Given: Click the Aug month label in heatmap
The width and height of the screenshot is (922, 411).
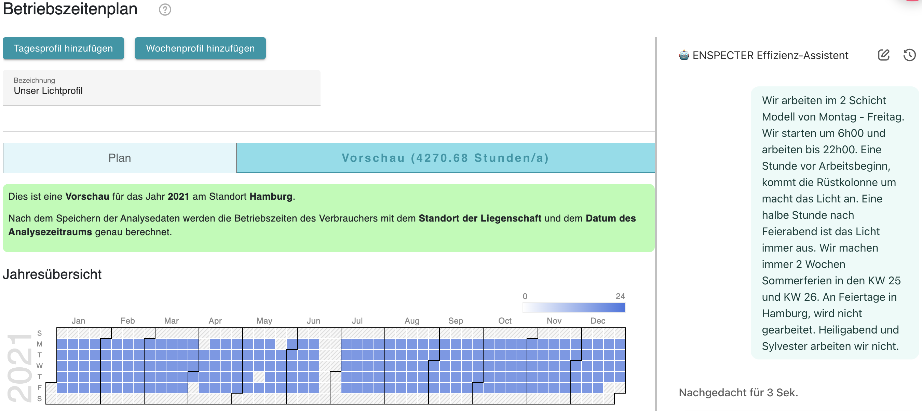Looking at the screenshot, I should pos(411,321).
